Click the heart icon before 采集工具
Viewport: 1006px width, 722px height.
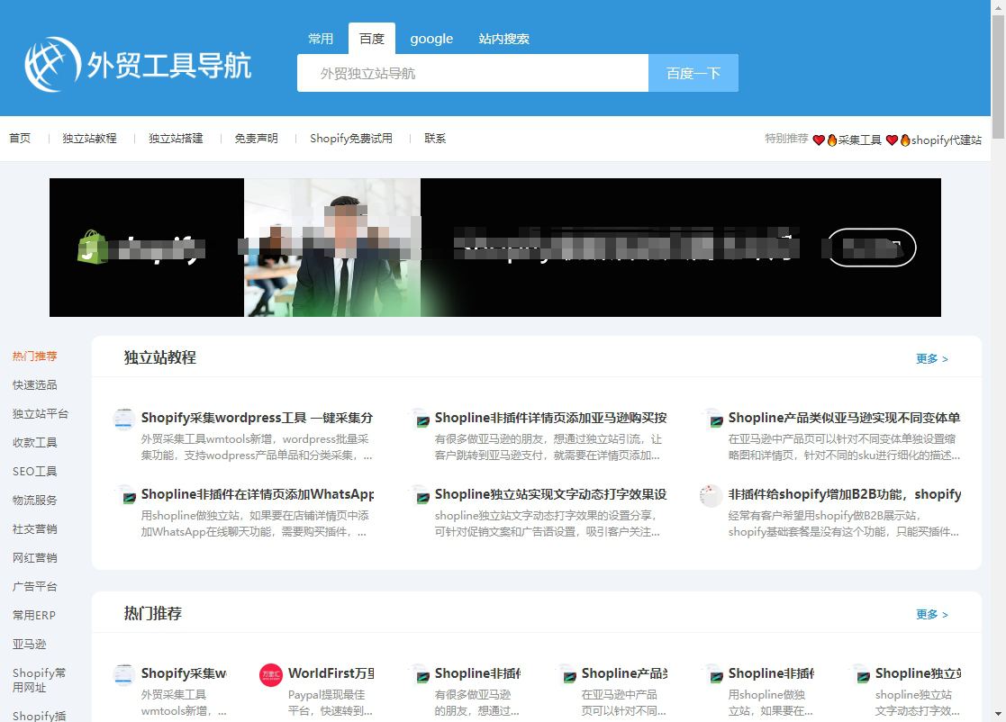pos(819,140)
